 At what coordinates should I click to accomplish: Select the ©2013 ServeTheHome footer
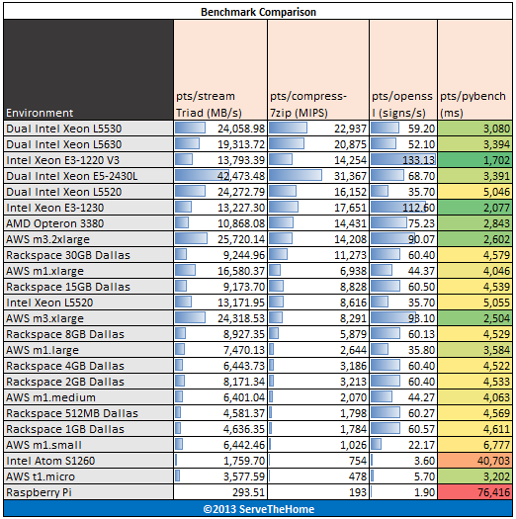click(x=258, y=508)
